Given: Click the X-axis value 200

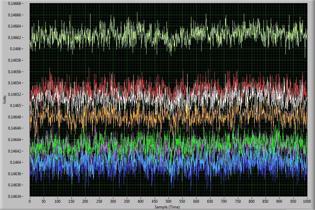Looking at the screenshot, I should [85, 201].
